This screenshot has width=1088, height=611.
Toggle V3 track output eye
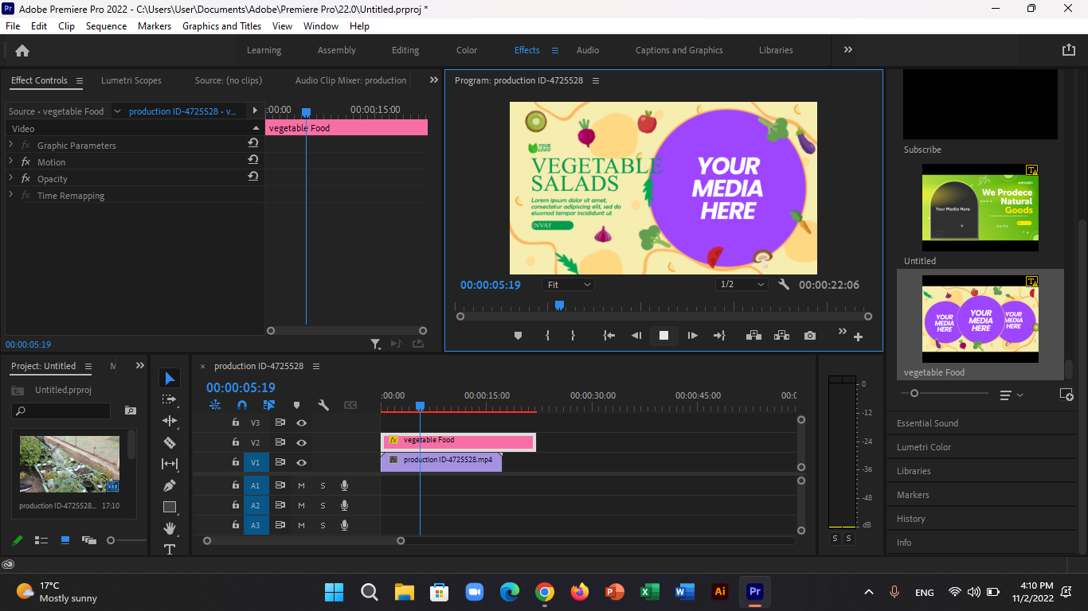click(x=301, y=423)
